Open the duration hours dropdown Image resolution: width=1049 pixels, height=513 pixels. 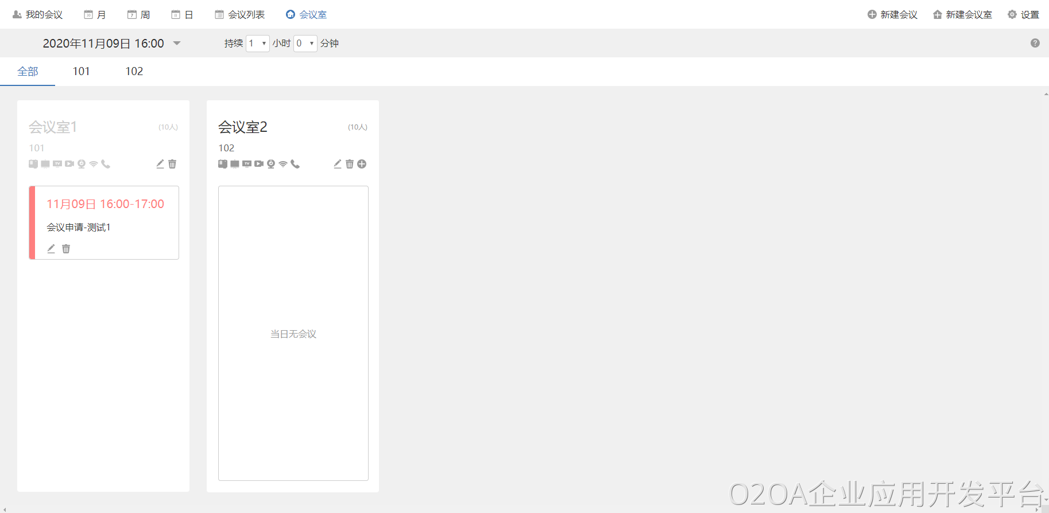(x=257, y=44)
